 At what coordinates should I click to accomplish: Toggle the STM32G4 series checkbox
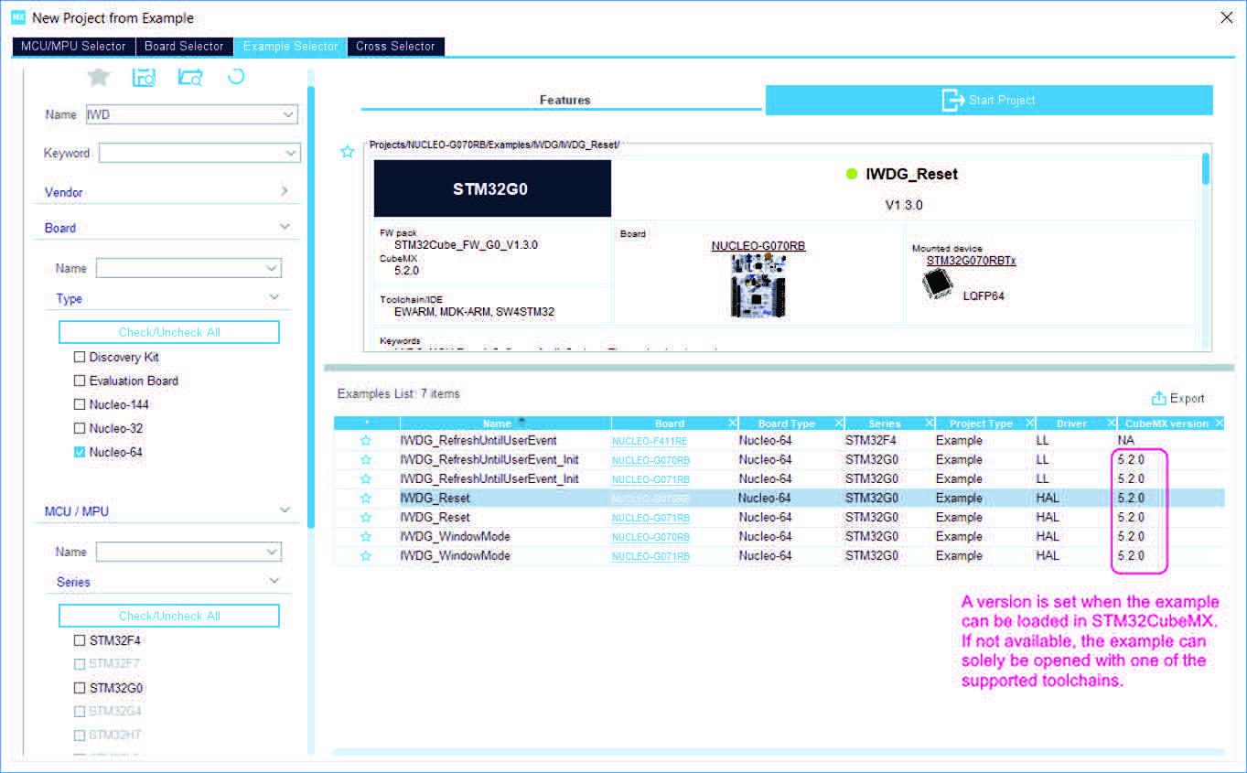coord(80,711)
